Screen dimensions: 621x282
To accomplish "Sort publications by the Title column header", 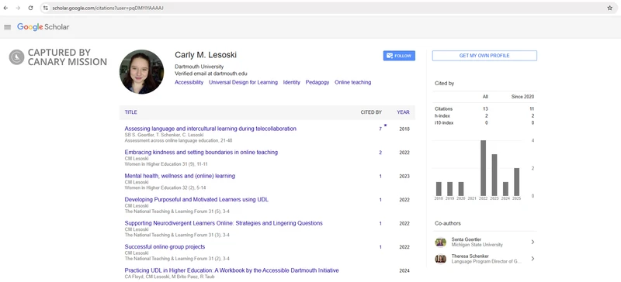I will tap(130, 112).
